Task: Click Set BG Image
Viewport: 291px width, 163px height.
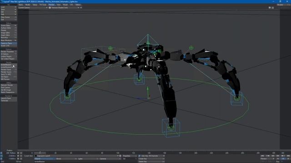Action: (x=9, y=90)
